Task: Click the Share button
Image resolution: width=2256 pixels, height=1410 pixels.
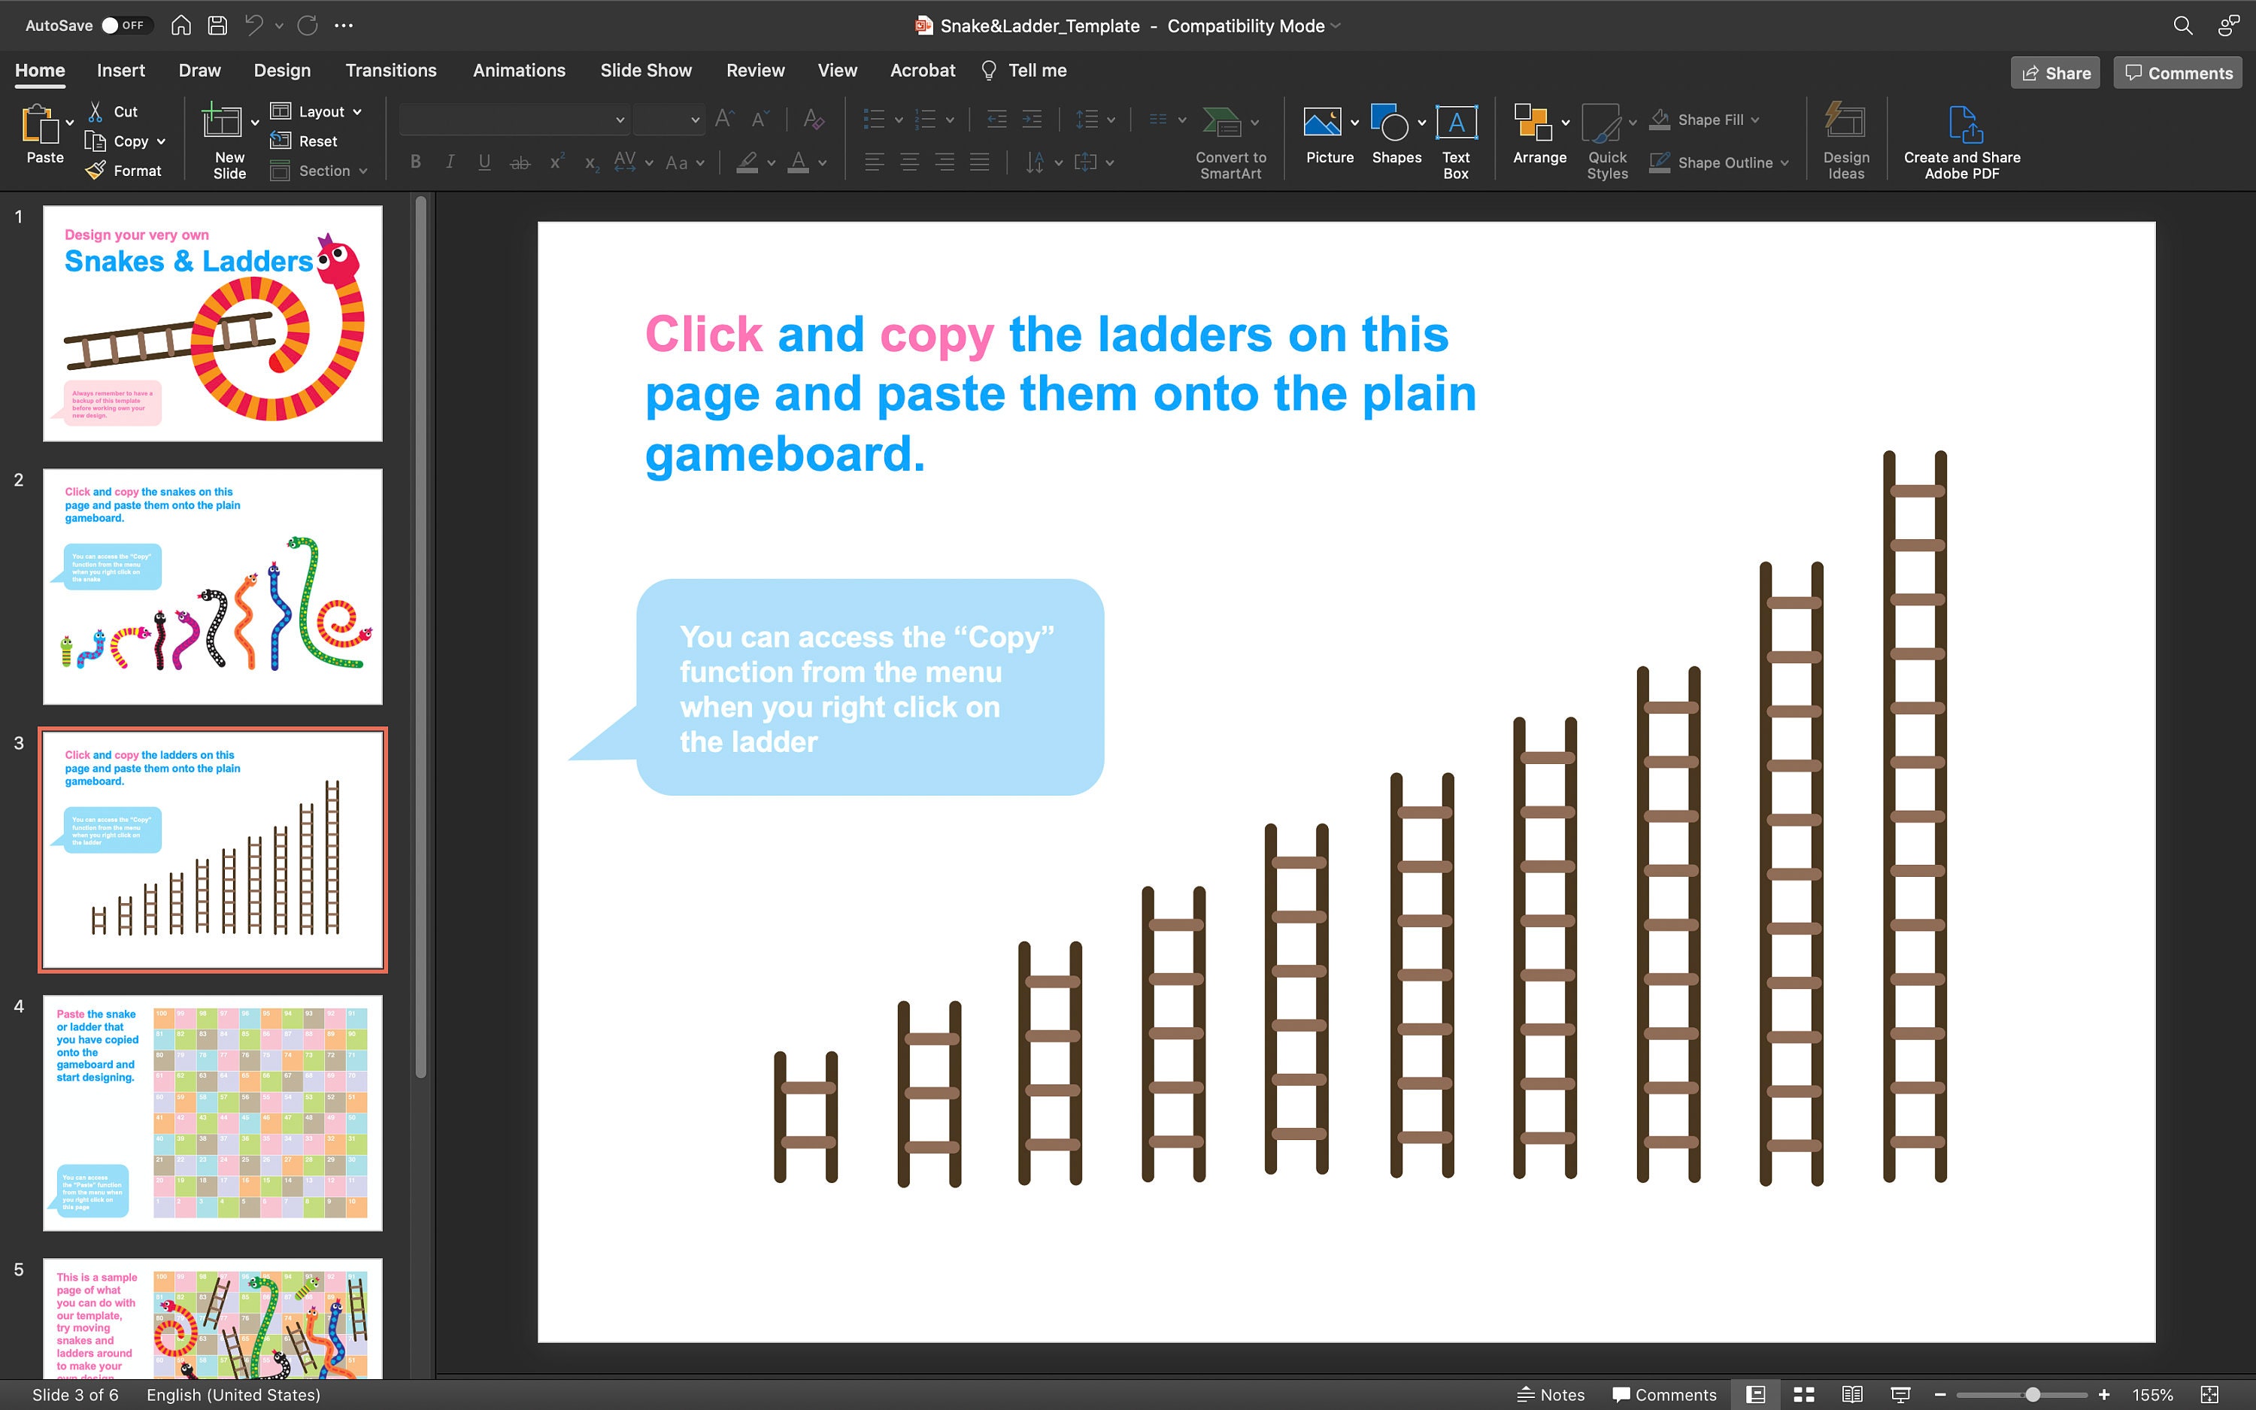Action: [x=2054, y=71]
